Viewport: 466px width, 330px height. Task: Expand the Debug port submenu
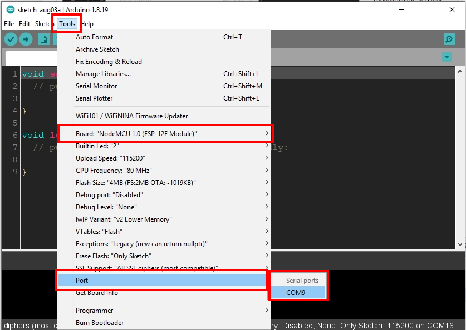point(164,195)
